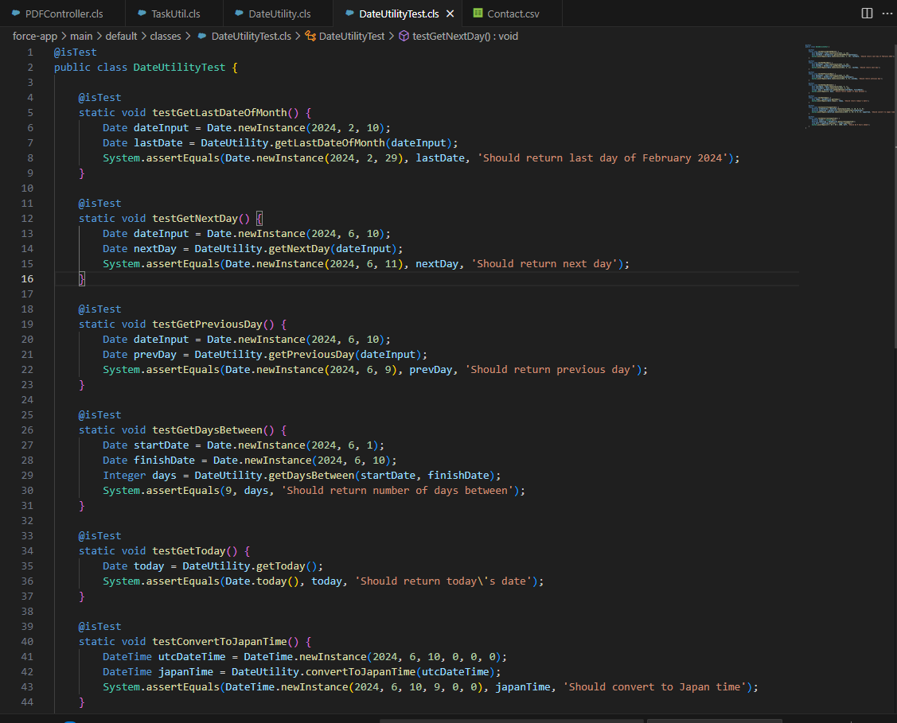Switch to the PDFController.cls tab
The image size is (897, 723).
point(64,14)
